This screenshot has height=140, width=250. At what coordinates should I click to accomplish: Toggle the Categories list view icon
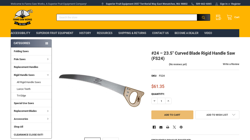pos(47,43)
